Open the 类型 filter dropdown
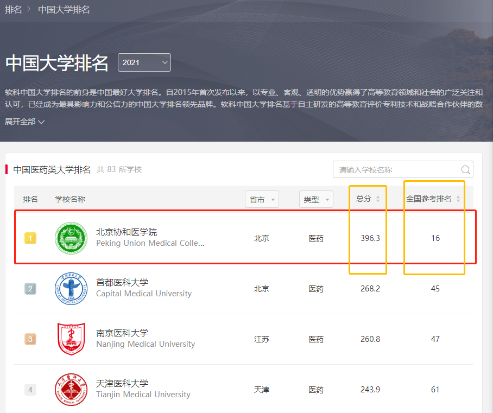493x413 pixels. coord(316,199)
